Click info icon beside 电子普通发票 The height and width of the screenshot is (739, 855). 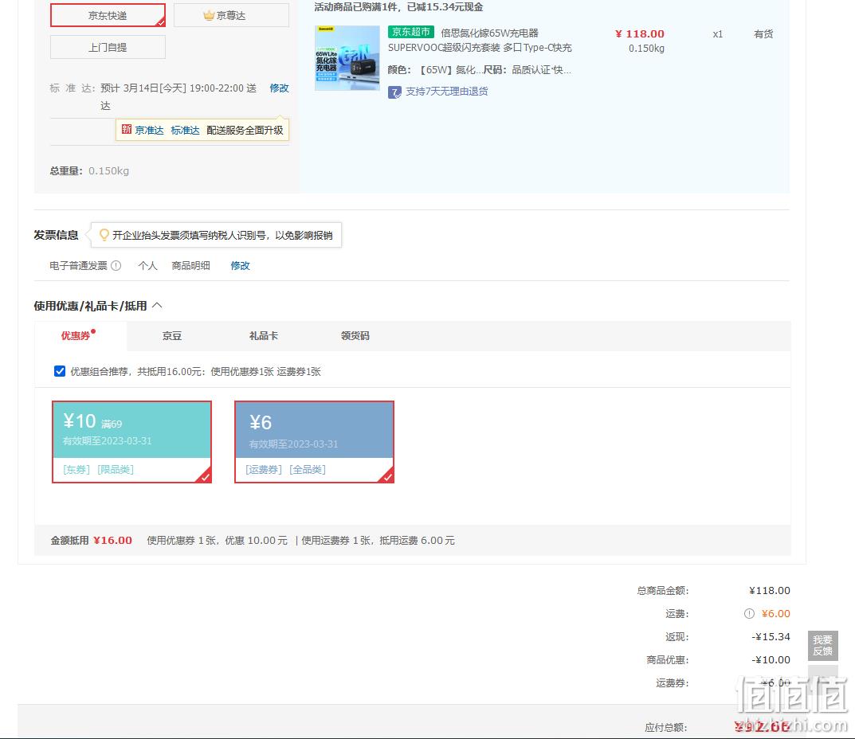point(116,265)
